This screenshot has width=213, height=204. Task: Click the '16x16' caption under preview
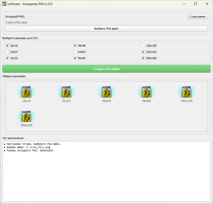pos(26,101)
